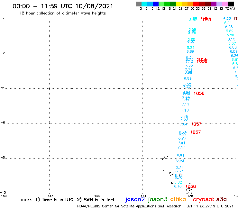This screenshot has width=238, height=209.
Task: Click the cyan legend color swatch
Action: pyautogui.click(x=144, y=4)
